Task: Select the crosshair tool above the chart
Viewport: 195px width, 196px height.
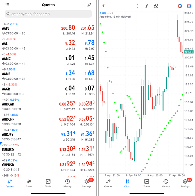Action: tap(137, 6)
